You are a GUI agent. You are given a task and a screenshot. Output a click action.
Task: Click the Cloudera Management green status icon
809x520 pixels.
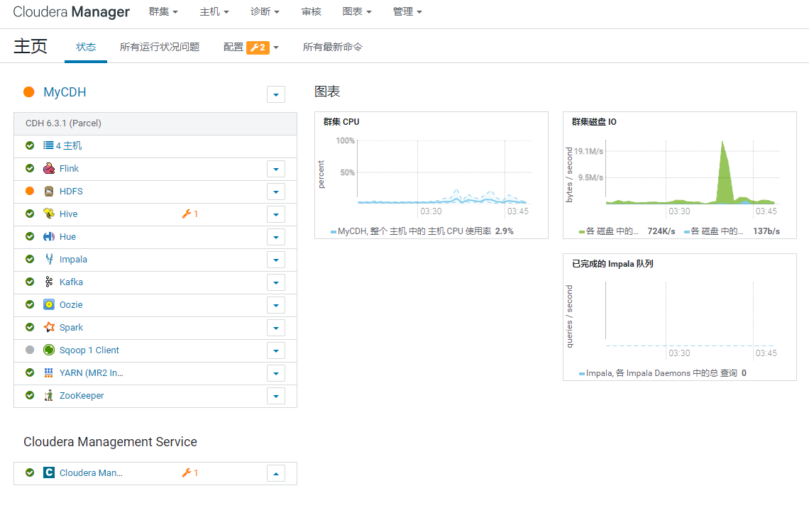[30, 472]
